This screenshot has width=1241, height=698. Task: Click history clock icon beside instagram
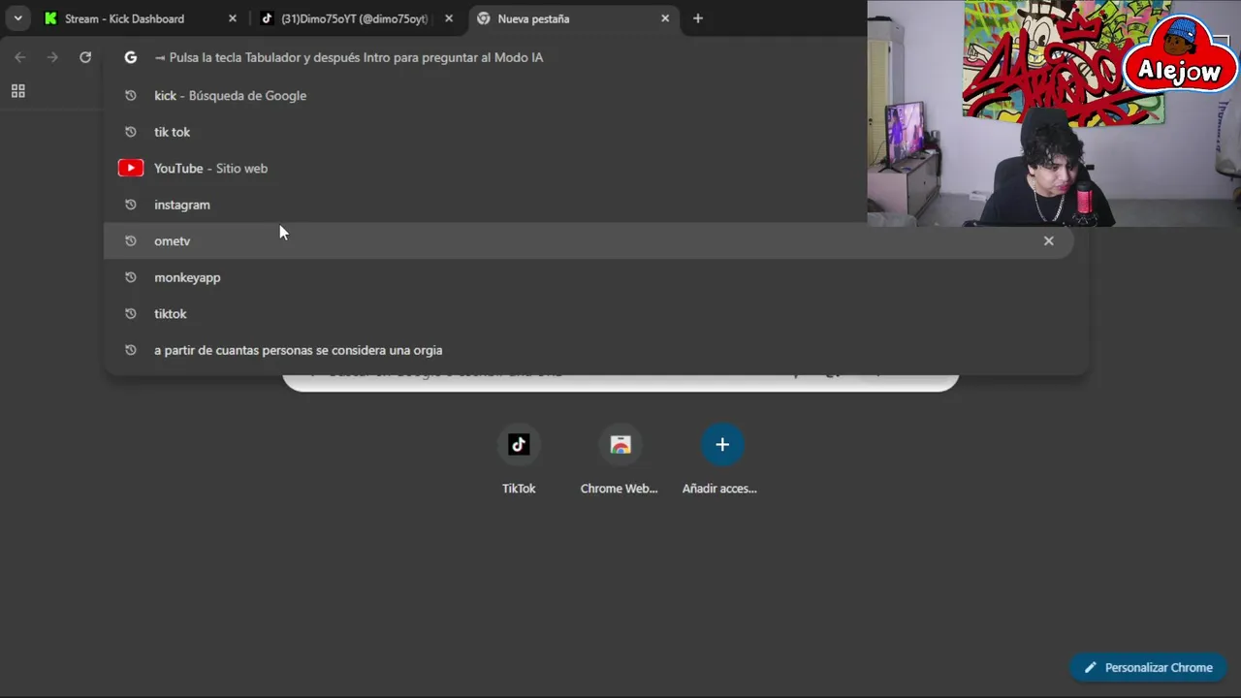[x=131, y=205]
